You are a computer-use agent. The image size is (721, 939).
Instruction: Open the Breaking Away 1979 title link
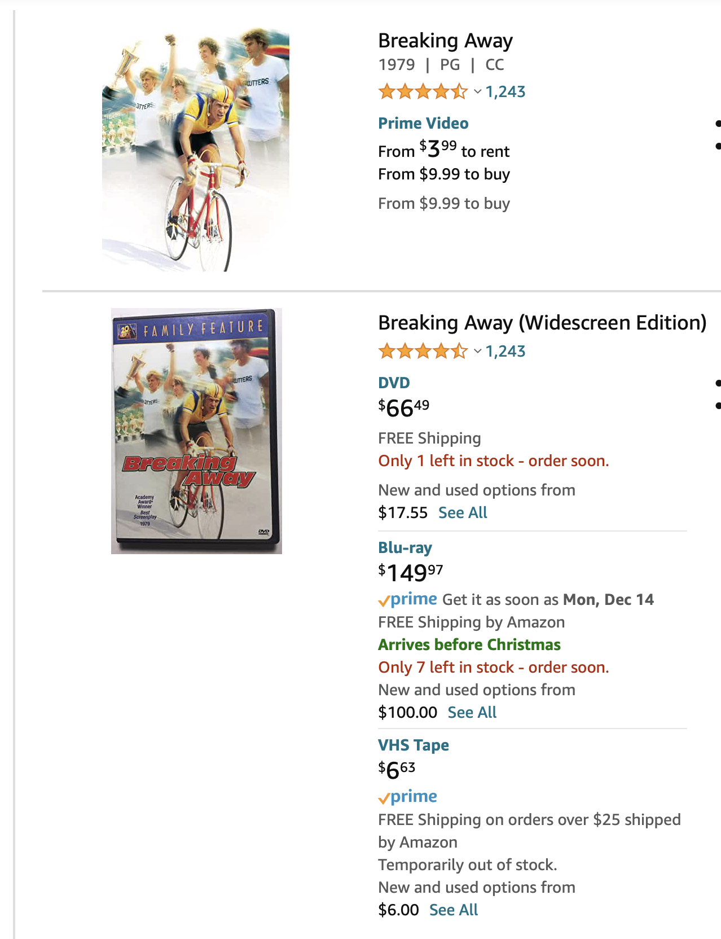445,41
